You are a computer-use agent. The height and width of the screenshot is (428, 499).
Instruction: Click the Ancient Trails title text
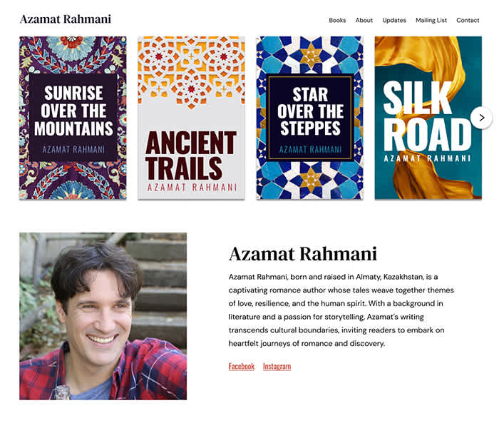click(x=191, y=156)
